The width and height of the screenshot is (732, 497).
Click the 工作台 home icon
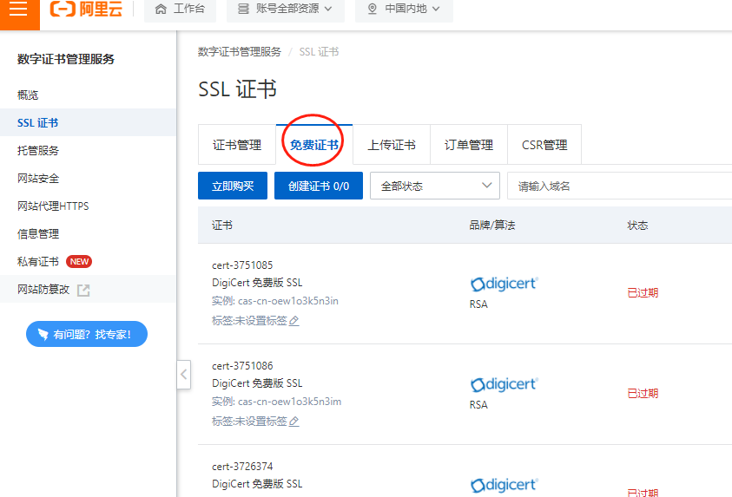tap(161, 9)
